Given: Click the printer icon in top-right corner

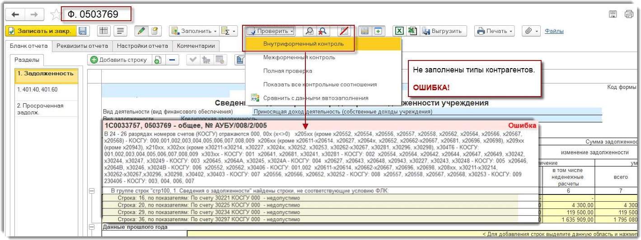Looking at the screenshot, I should 629,14.
